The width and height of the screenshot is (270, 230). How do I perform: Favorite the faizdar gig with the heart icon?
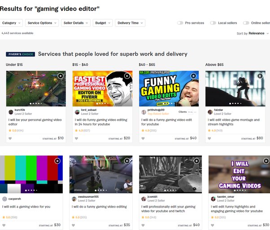[209, 138]
